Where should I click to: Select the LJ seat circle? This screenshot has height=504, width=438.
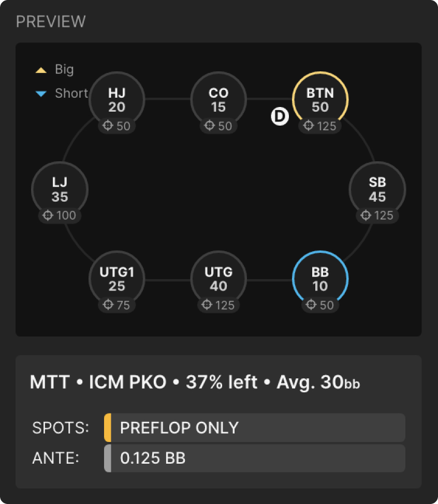click(x=60, y=189)
